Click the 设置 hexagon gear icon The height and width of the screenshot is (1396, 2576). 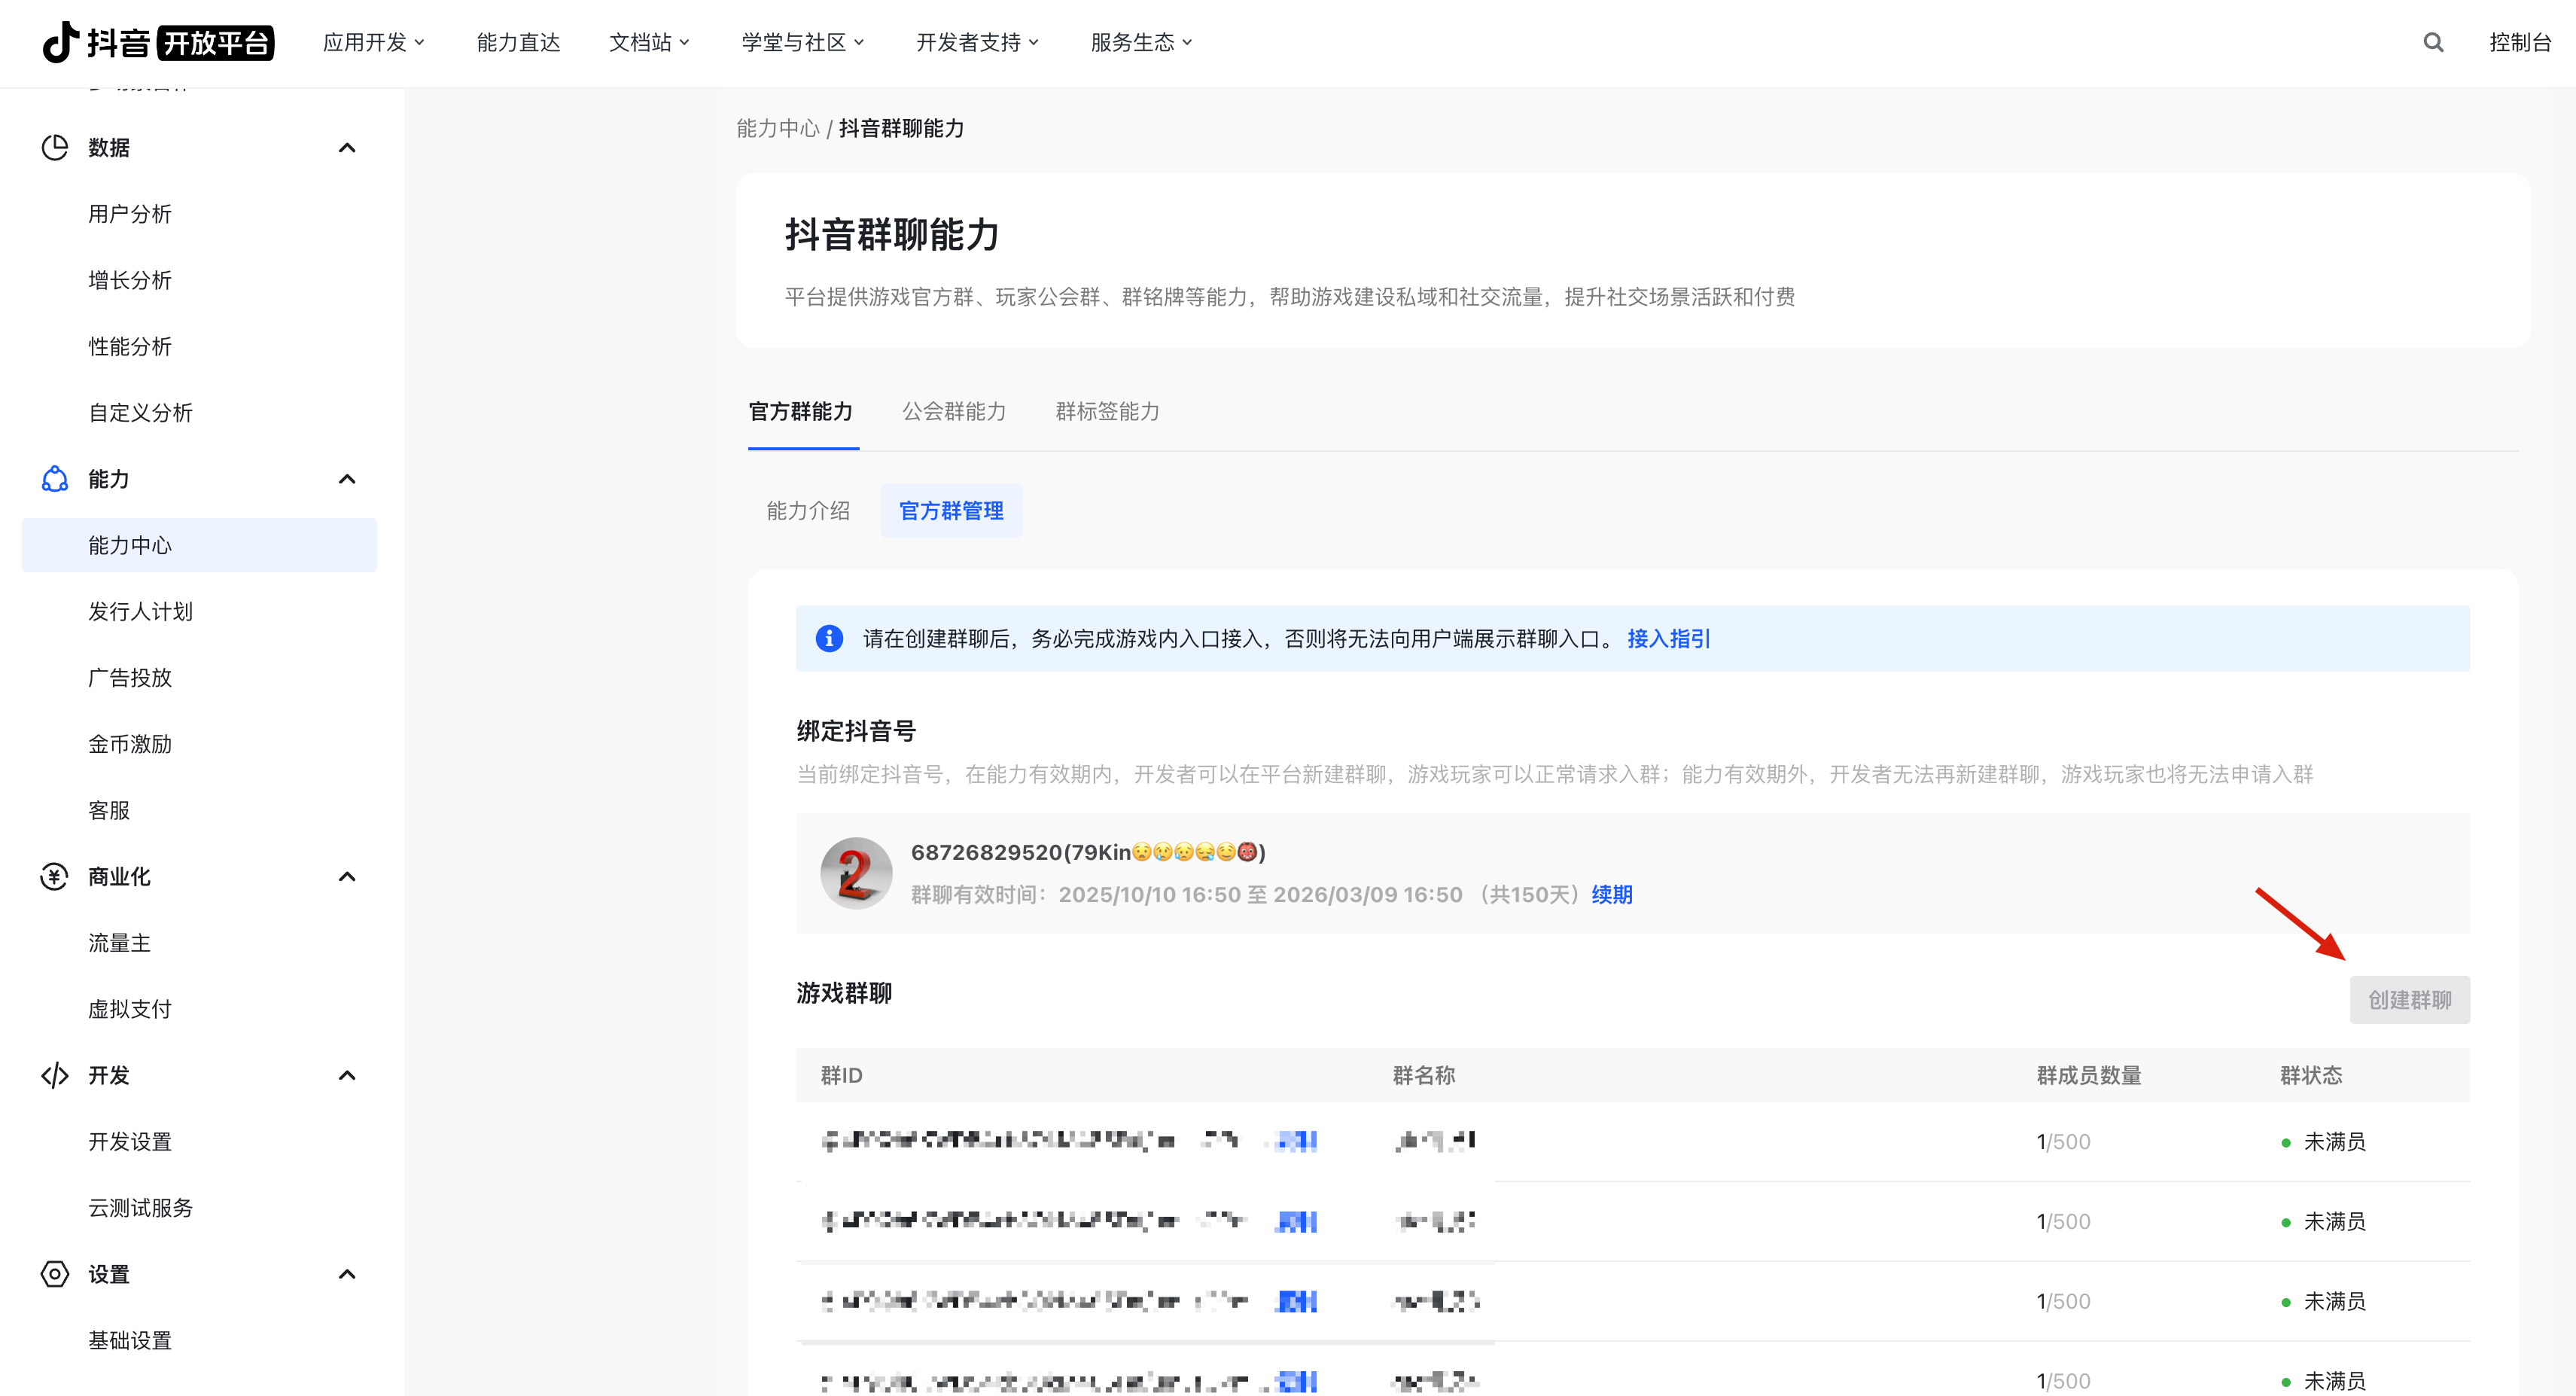point(54,1273)
